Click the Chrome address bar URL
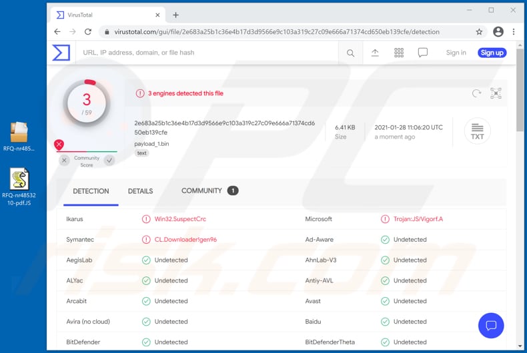The image size is (527, 353). [277, 32]
